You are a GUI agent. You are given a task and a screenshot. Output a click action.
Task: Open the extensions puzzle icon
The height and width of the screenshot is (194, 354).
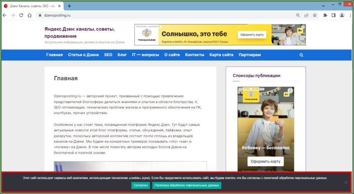pos(325,15)
